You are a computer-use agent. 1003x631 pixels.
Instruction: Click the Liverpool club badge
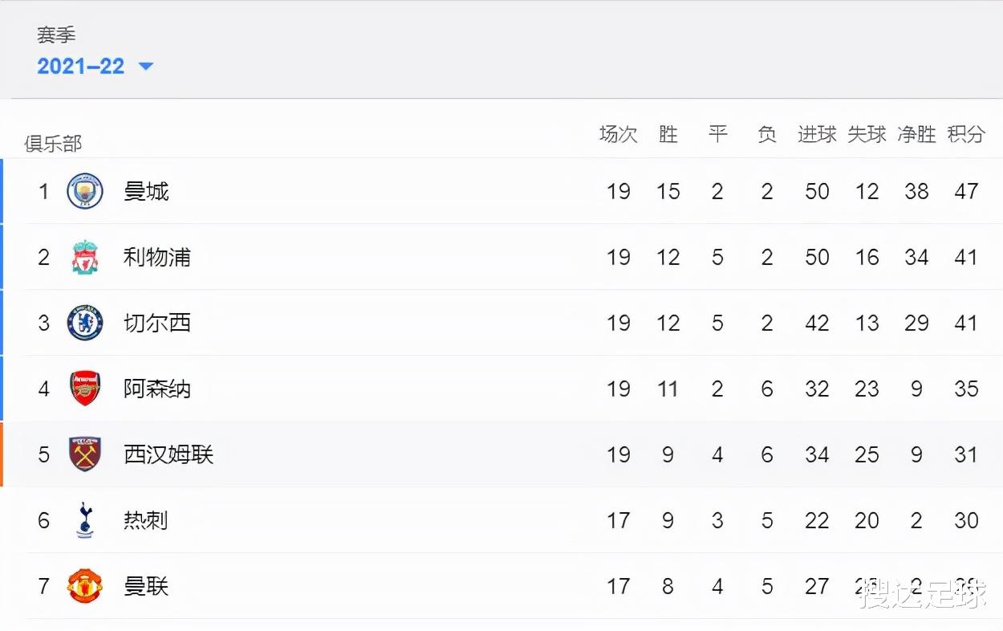[x=84, y=257]
